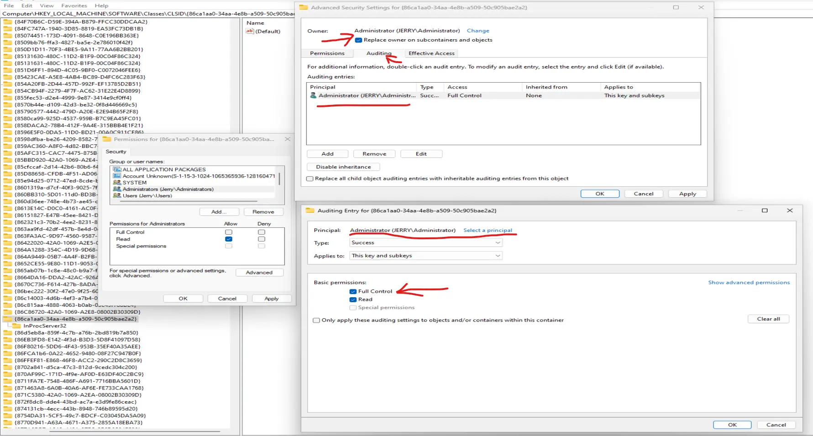
Task: Click Add in Permissions dialog
Action: pyautogui.click(x=219, y=212)
